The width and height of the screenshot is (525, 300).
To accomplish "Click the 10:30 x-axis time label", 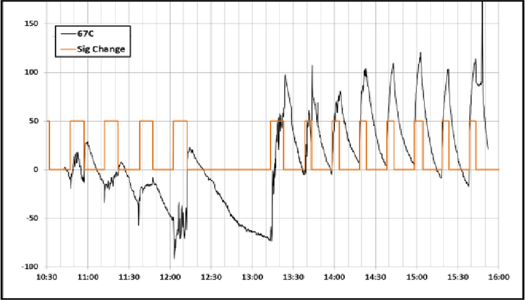I will coord(46,277).
